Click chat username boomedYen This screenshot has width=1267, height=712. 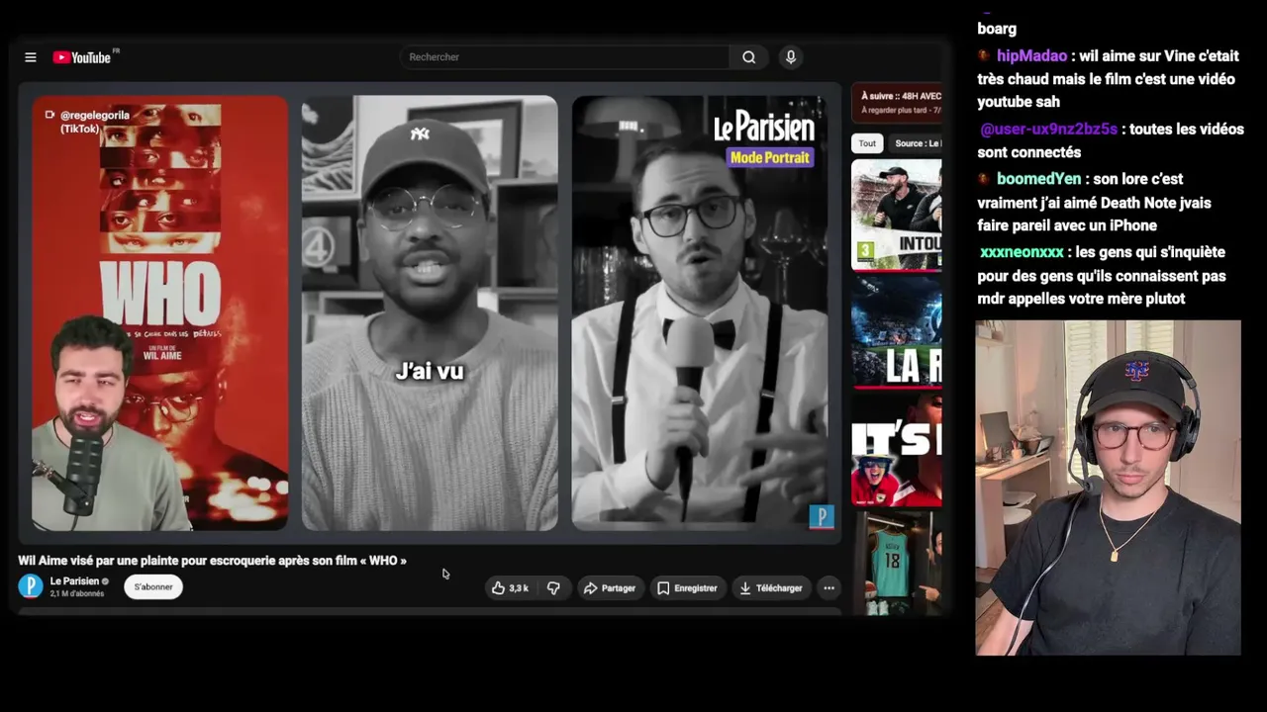pyautogui.click(x=1038, y=179)
